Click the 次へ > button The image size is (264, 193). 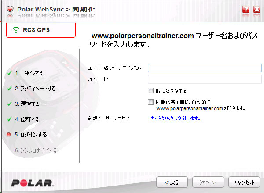coord(208,182)
